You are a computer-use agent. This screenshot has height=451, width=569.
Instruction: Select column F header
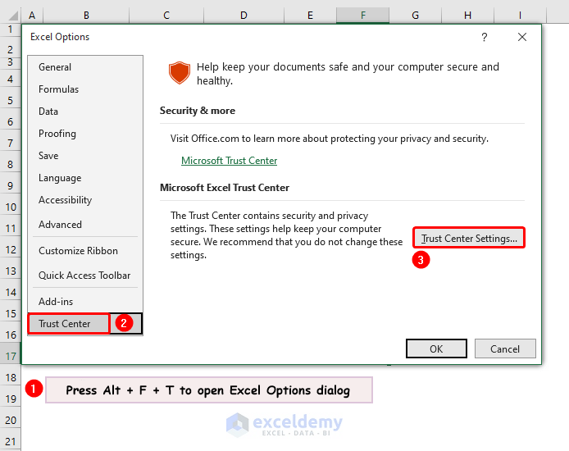coord(363,16)
